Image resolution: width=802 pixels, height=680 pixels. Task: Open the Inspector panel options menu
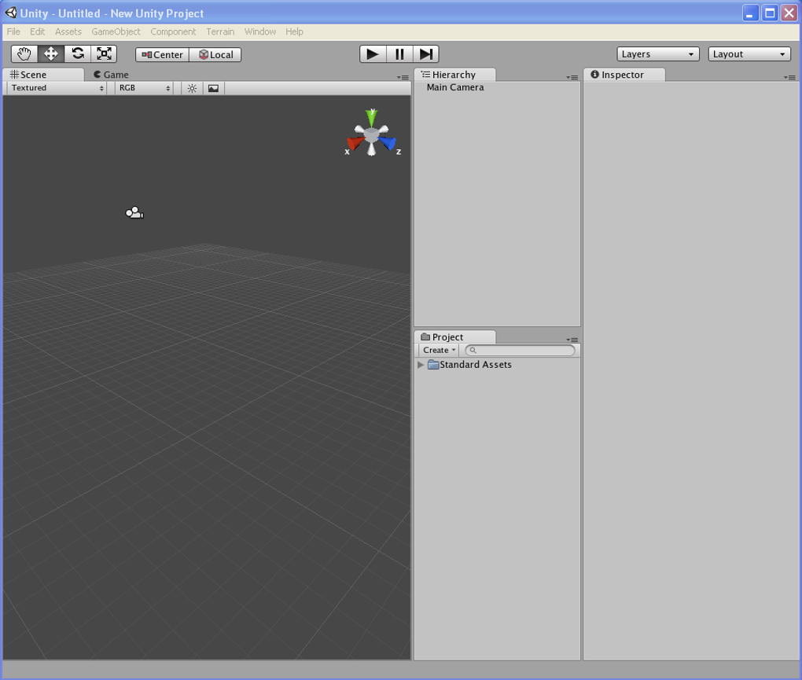[x=789, y=77]
